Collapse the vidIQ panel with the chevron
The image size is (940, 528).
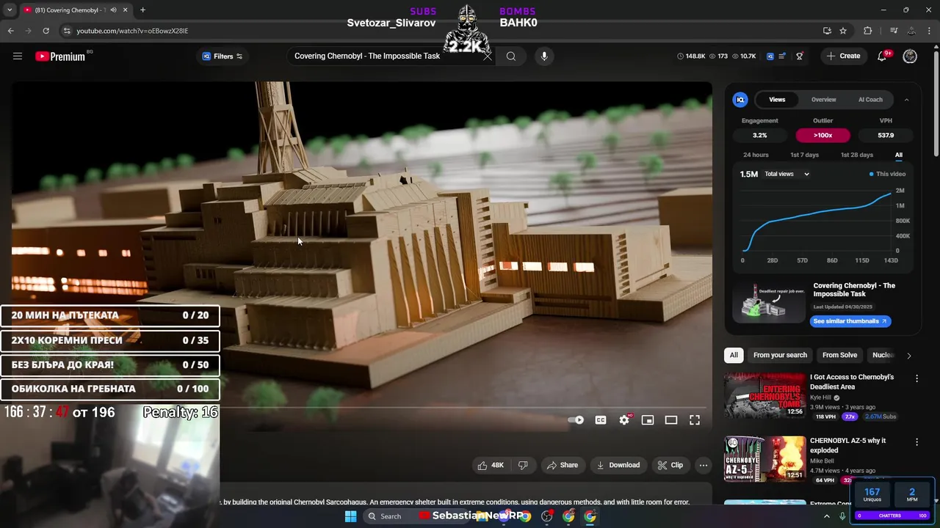[x=906, y=100]
